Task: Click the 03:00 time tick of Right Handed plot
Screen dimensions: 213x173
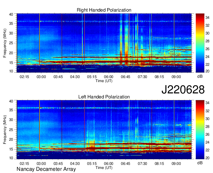Action: click(x=41, y=77)
